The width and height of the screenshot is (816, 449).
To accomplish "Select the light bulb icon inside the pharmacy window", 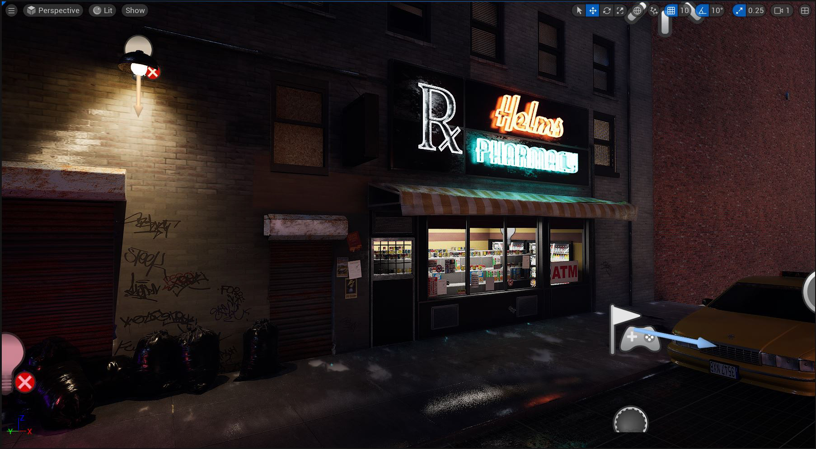I will coord(509,235).
